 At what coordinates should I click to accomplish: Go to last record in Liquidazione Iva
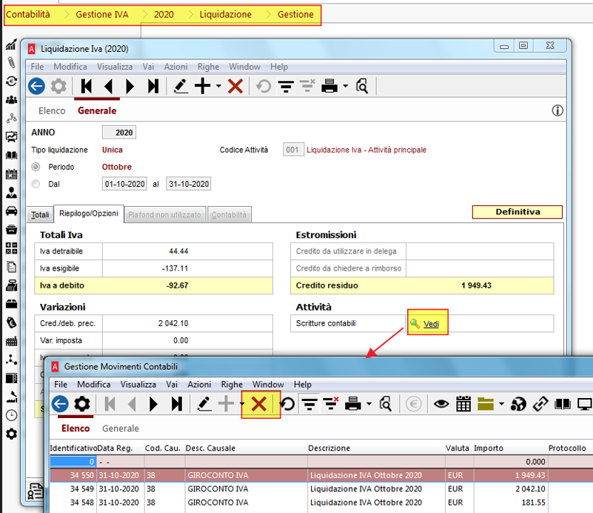click(x=153, y=86)
